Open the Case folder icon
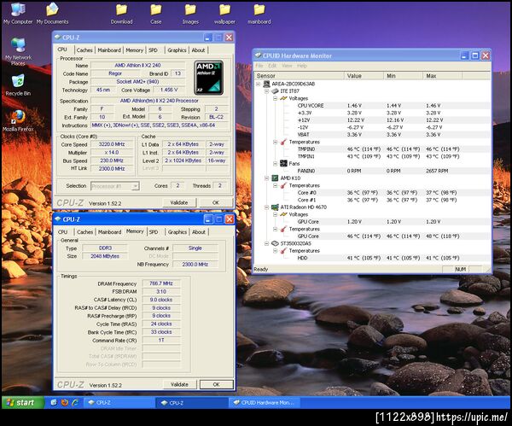 156,14
